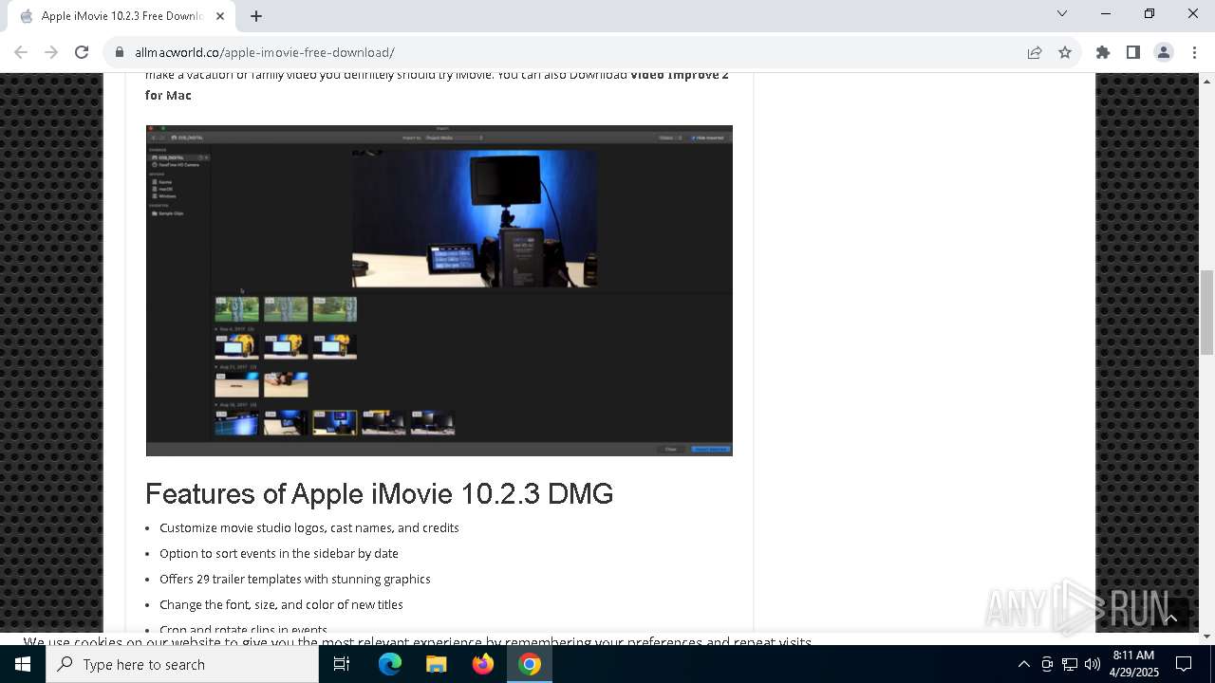Share this page using the share icon
Viewport: 1215px width, 683px height.
tap(1035, 52)
